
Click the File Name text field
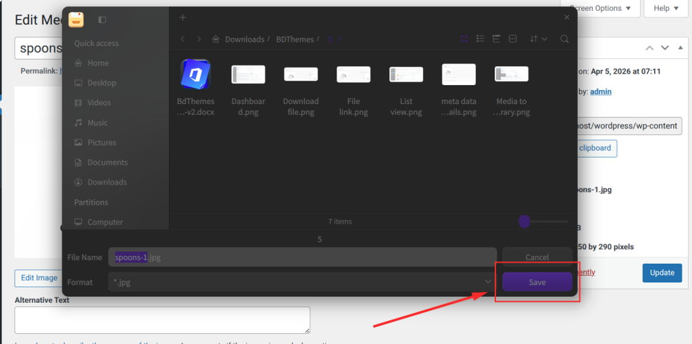pos(302,257)
